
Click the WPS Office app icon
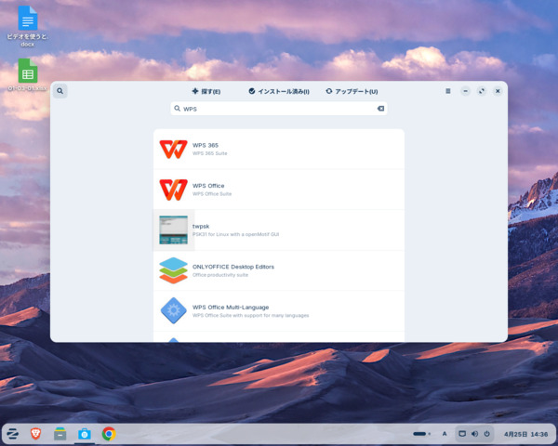[173, 190]
